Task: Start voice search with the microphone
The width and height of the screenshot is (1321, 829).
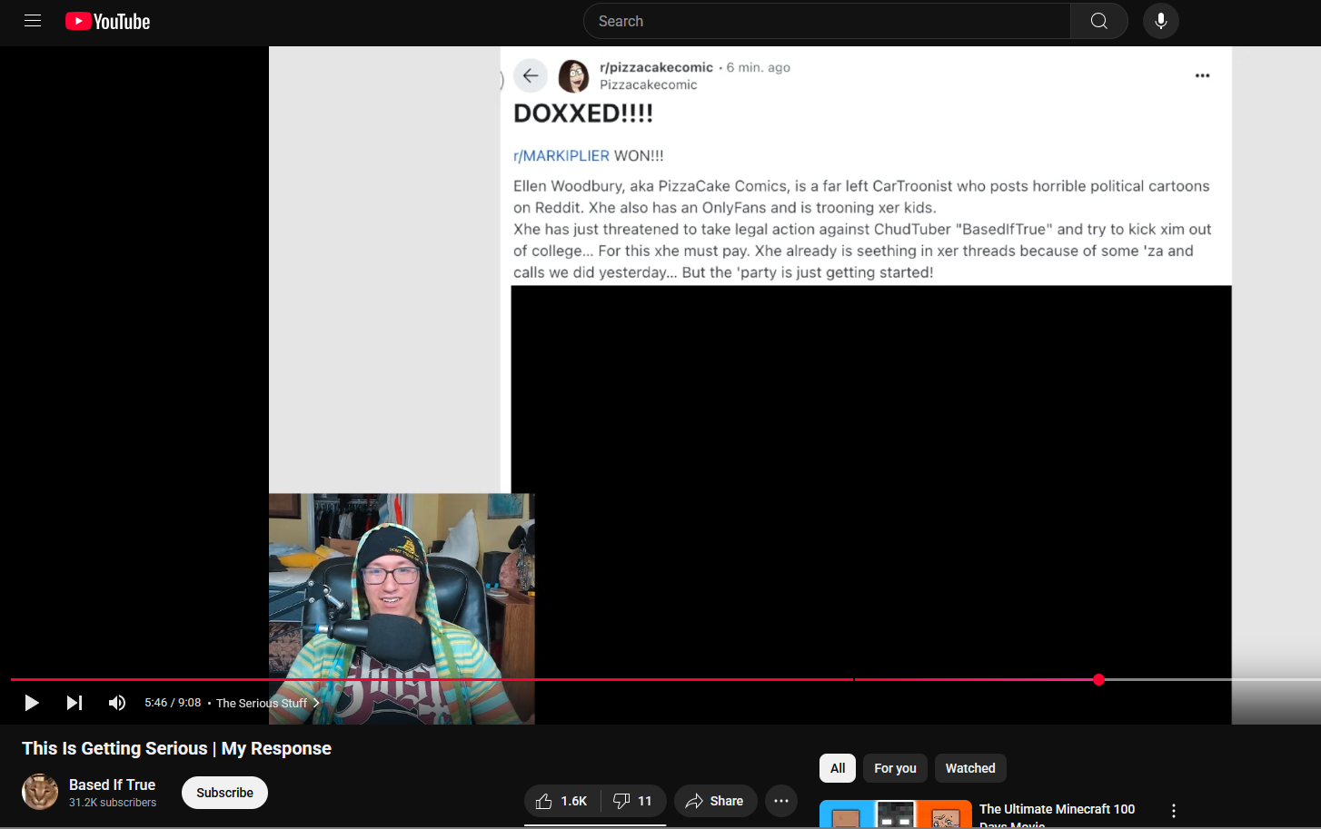Action: tap(1161, 21)
